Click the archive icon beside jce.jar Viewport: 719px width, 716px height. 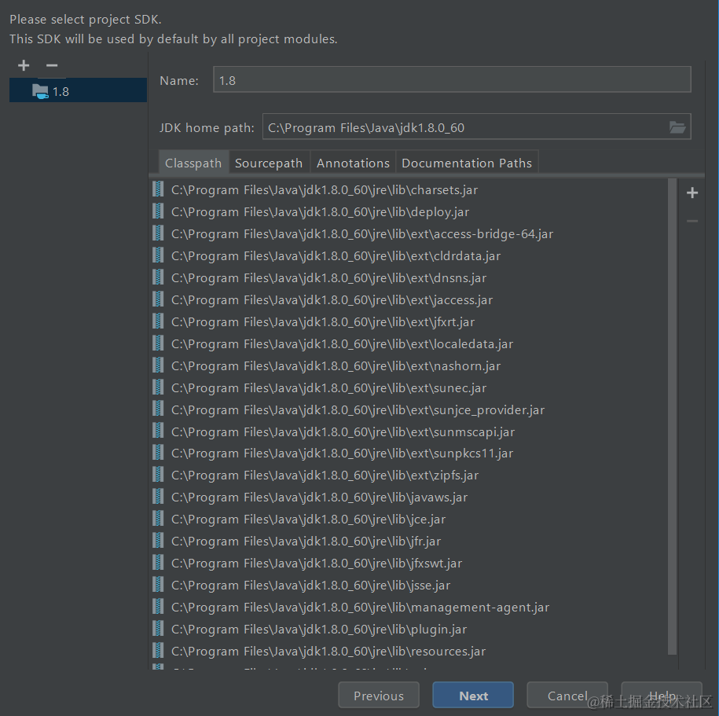point(158,518)
